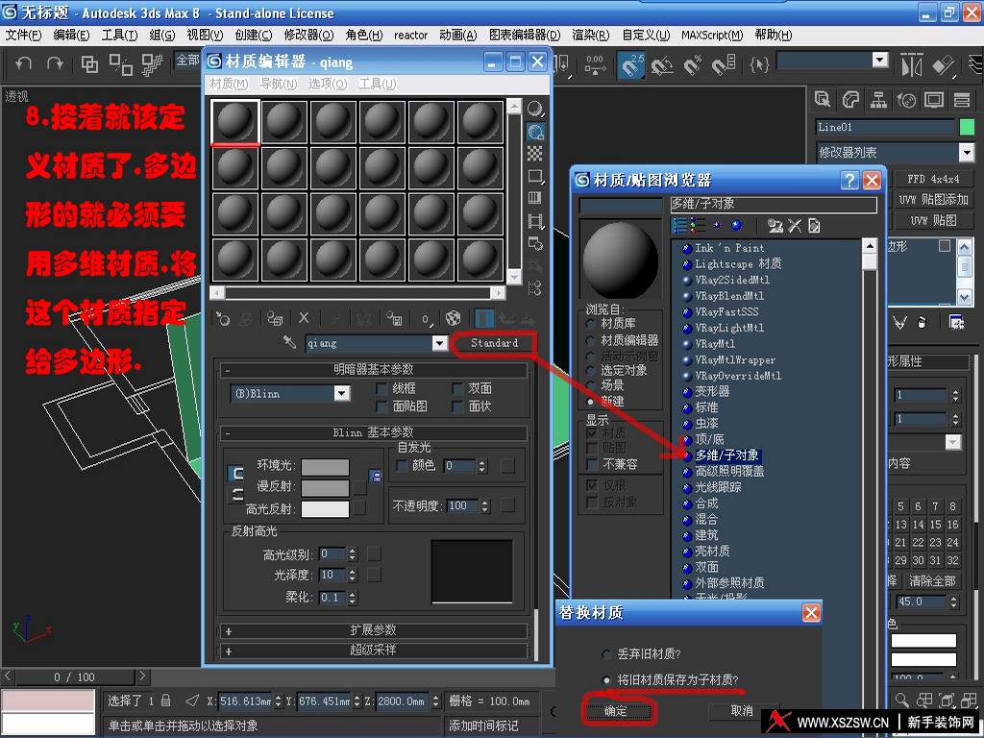Image resolution: width=984 pixels, height=738 pixels.
Task: Collapse Blinn 基本参数 rollout
Action: click(x=373, y=433)
